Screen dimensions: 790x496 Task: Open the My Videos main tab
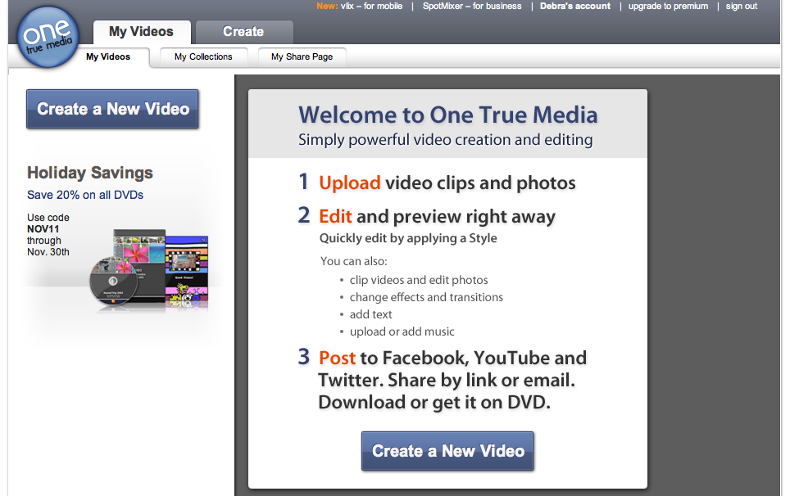point(142,32)
